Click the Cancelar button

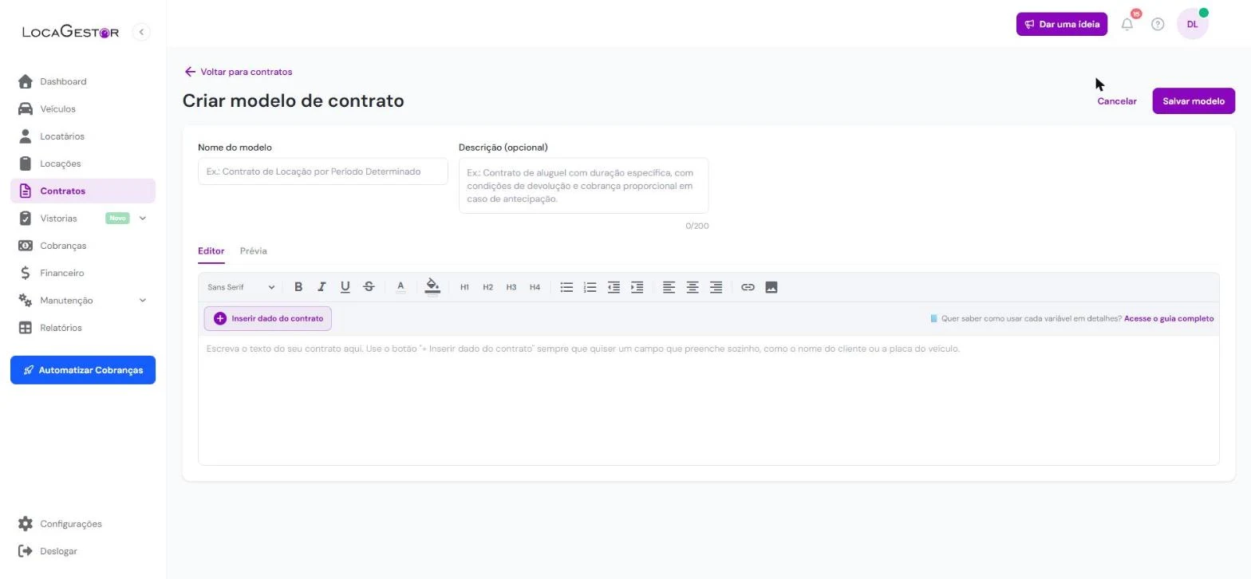1116,101
